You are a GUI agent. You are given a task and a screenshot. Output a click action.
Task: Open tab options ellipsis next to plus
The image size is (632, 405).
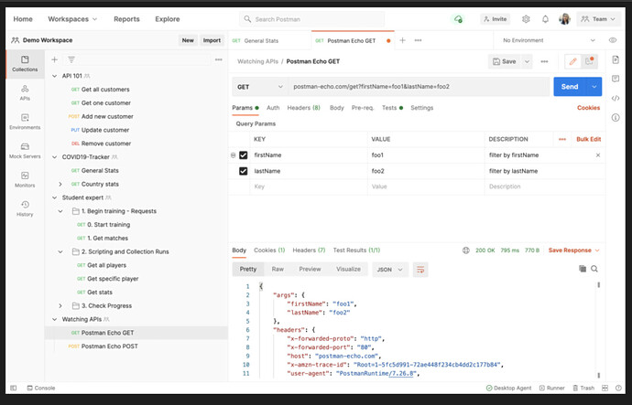coord(418,40)
